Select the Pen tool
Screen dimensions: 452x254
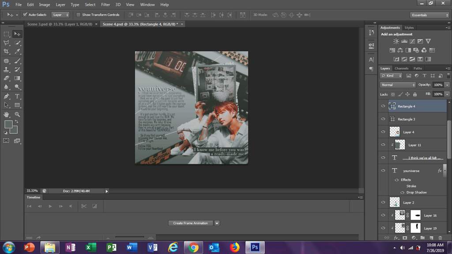tap(6, 96)
